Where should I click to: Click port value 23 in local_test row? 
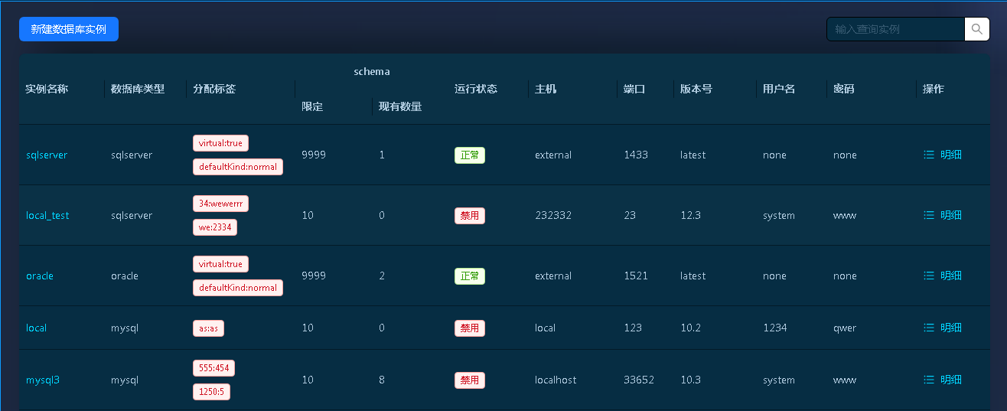click(630, 215)
